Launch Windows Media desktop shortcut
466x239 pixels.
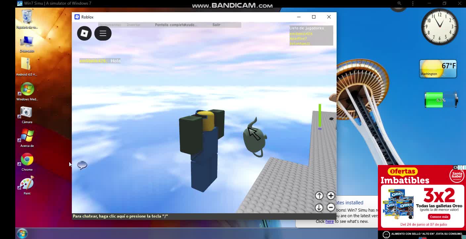27,91
